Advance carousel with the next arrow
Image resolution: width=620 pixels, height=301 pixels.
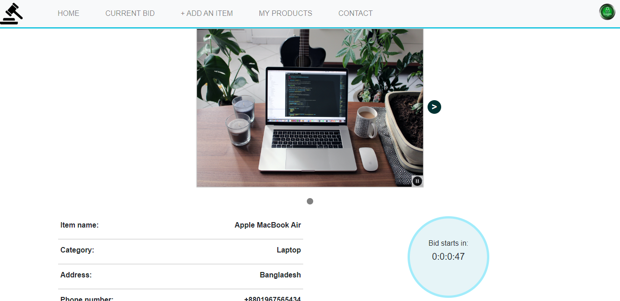coord(434,107)
